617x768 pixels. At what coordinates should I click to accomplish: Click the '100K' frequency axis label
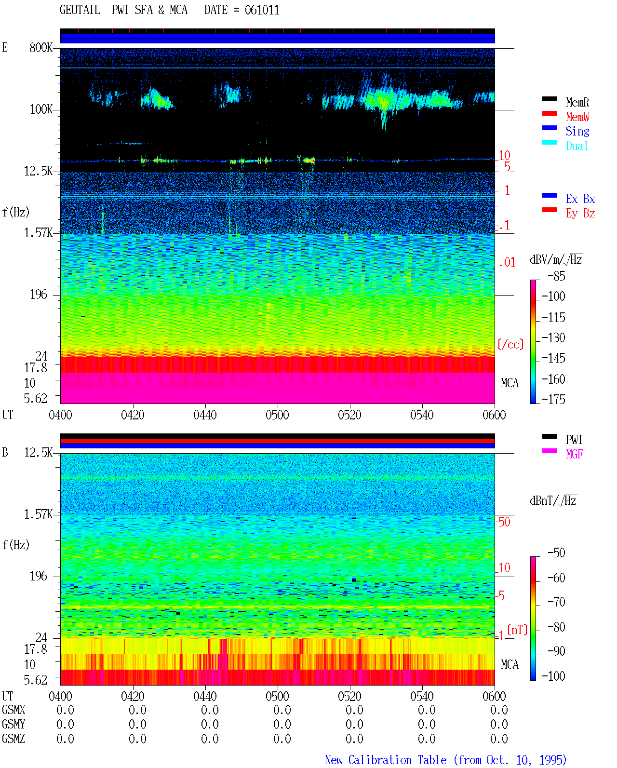coord(41,109)
